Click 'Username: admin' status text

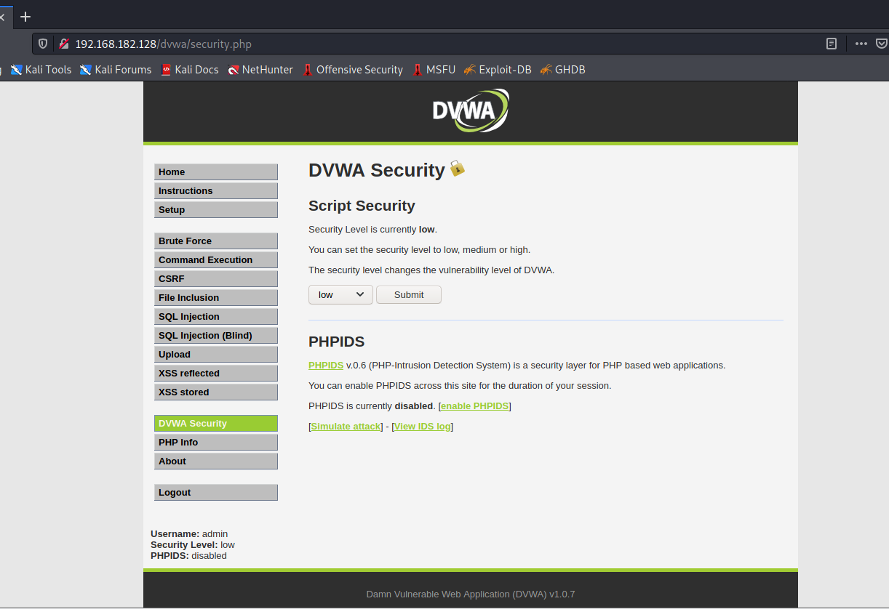(189, 533)
